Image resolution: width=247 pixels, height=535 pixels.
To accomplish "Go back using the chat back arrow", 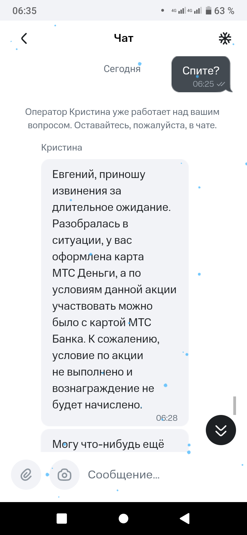I will click(x=23, y=38).
